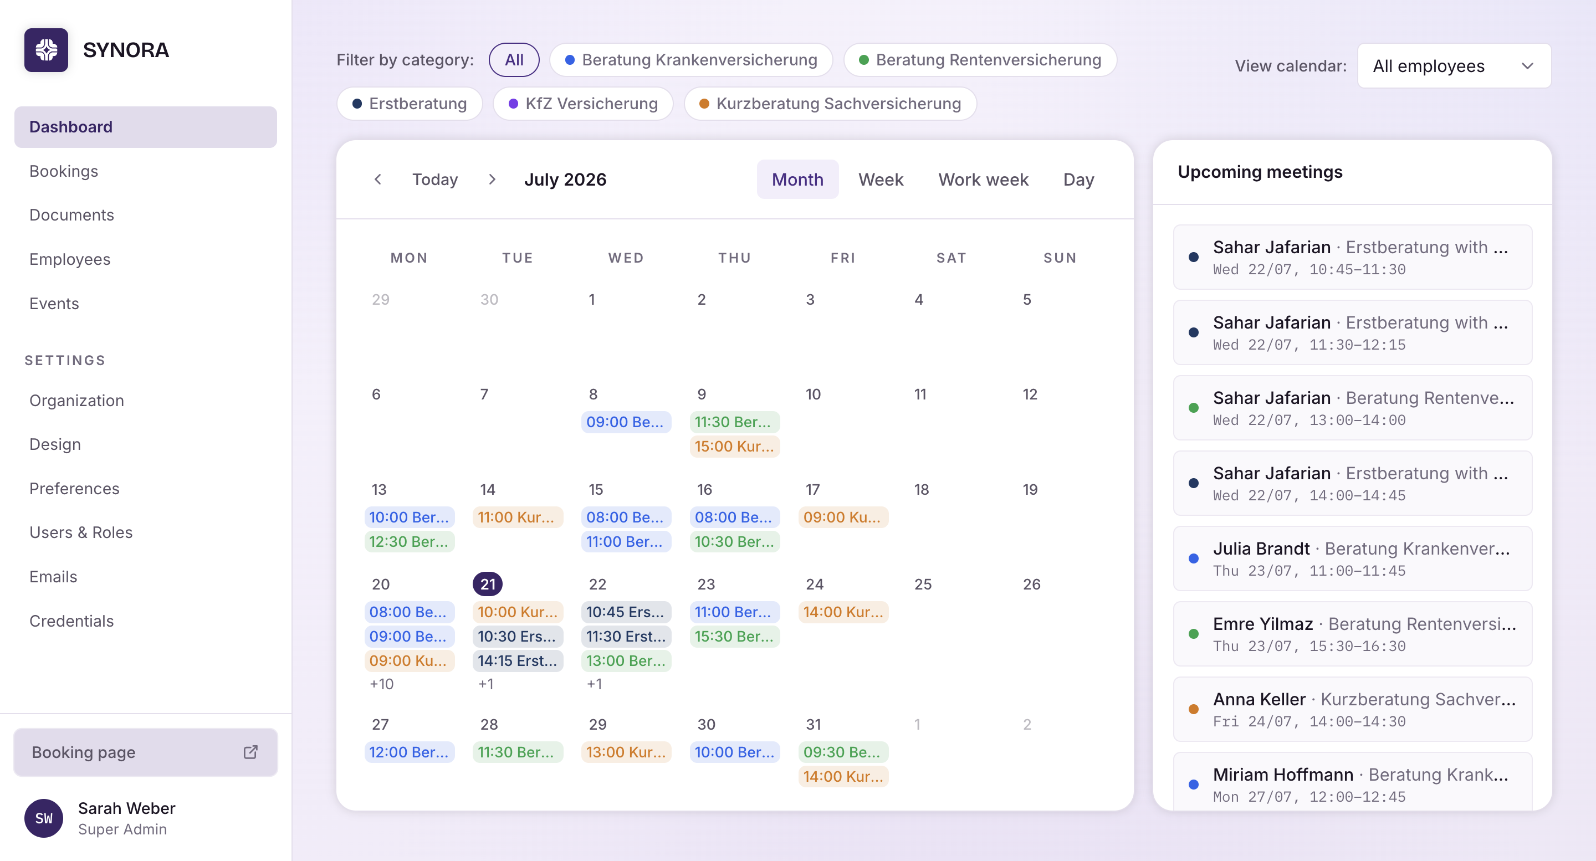Open Users & Roles settings
The width and height of the screenshot is (1596, 861).
tap(145, 532)
